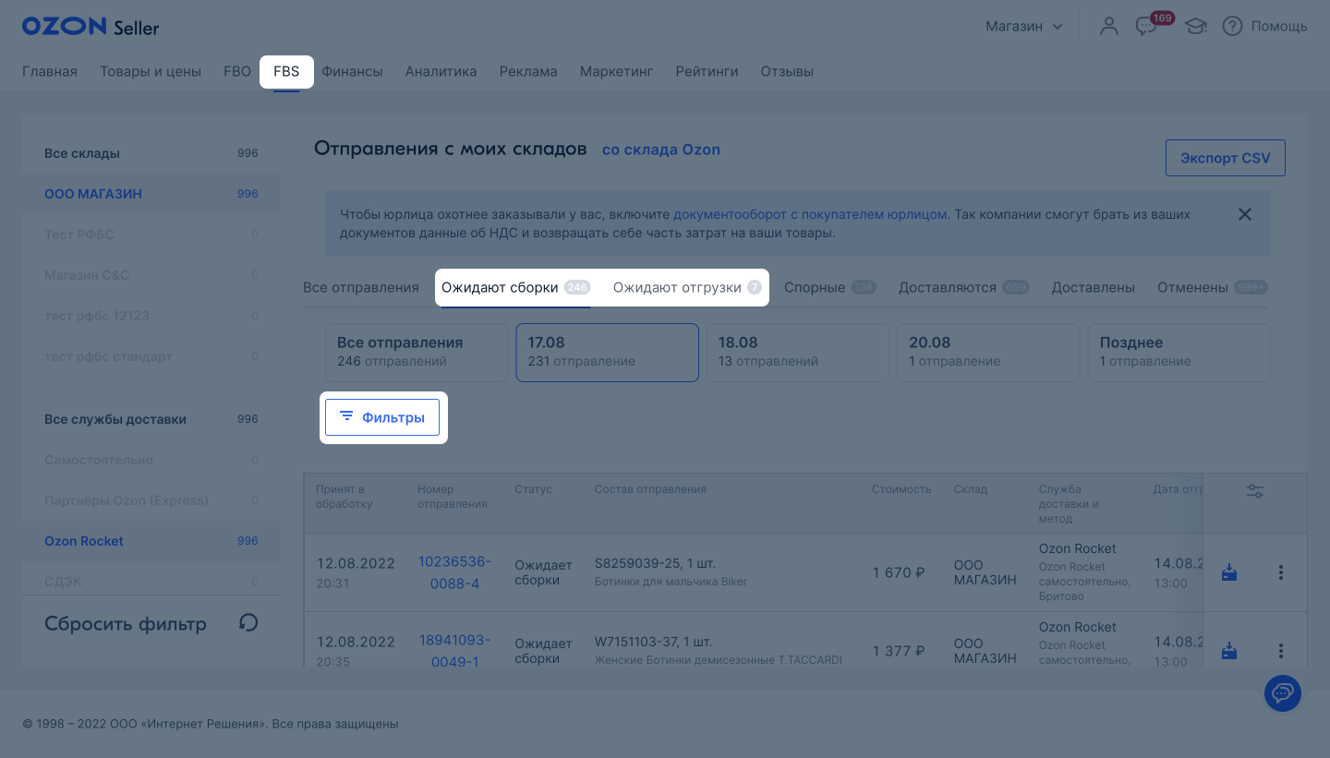Screen dimensions: 1330x758
Task: Open Товары и цены menu
Action: [151, 71]
